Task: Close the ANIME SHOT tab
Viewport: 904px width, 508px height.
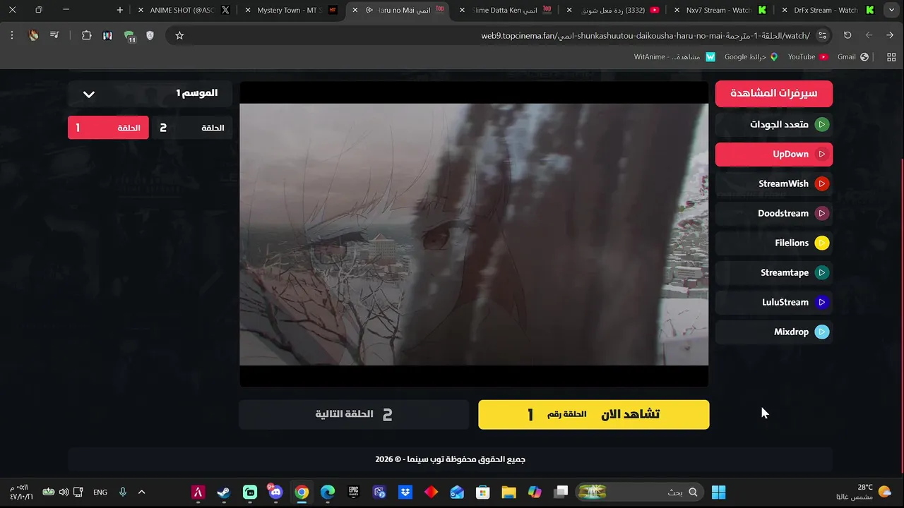Action: point(141,10)
